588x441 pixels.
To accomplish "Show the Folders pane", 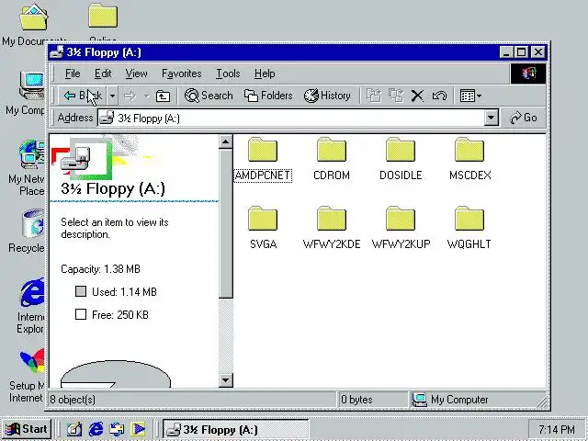I will point(268,96).
